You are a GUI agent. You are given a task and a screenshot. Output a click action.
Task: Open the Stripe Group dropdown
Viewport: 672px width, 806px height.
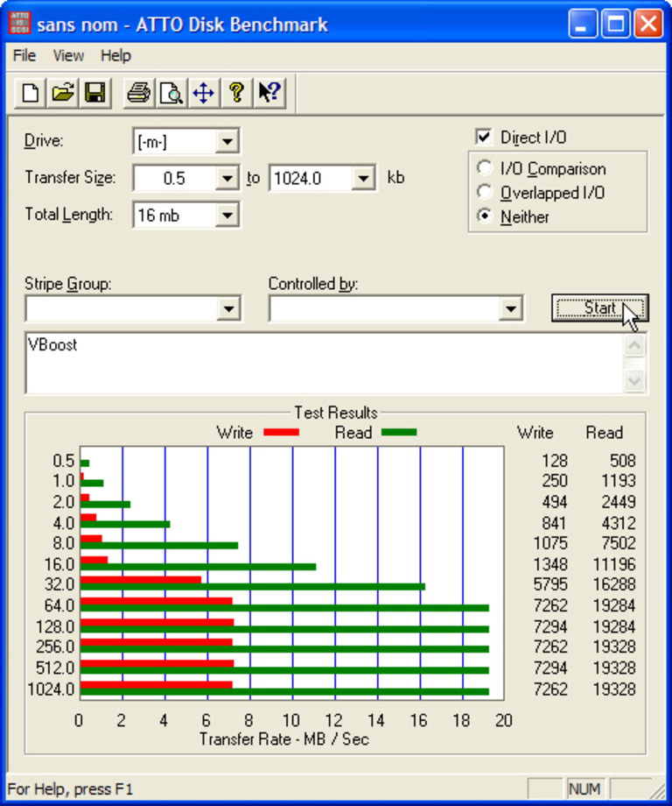point(228,309)
